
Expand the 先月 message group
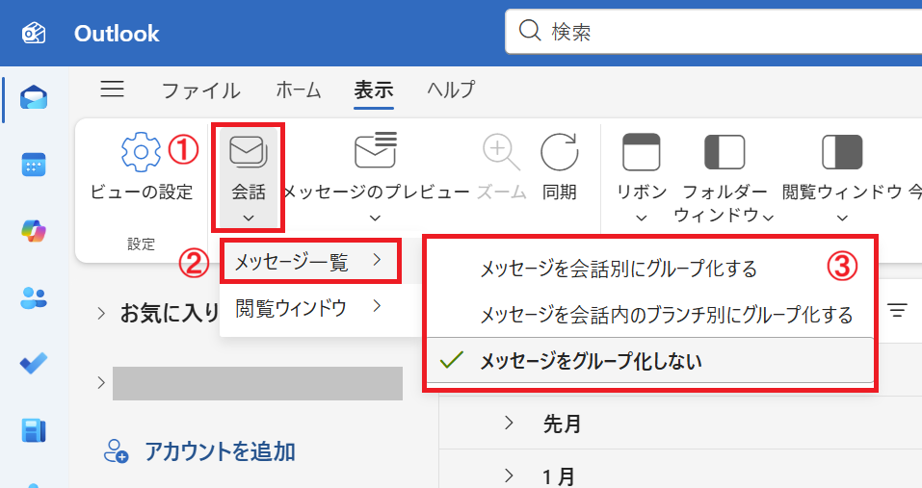[510, 423]
